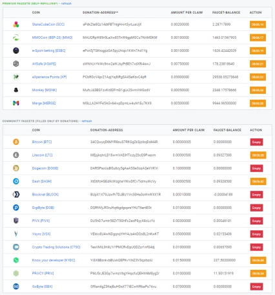Open the AllSafe [ASAFE] link
The width and height of the screenshot is (275, 295).
[x=44, y=64]
